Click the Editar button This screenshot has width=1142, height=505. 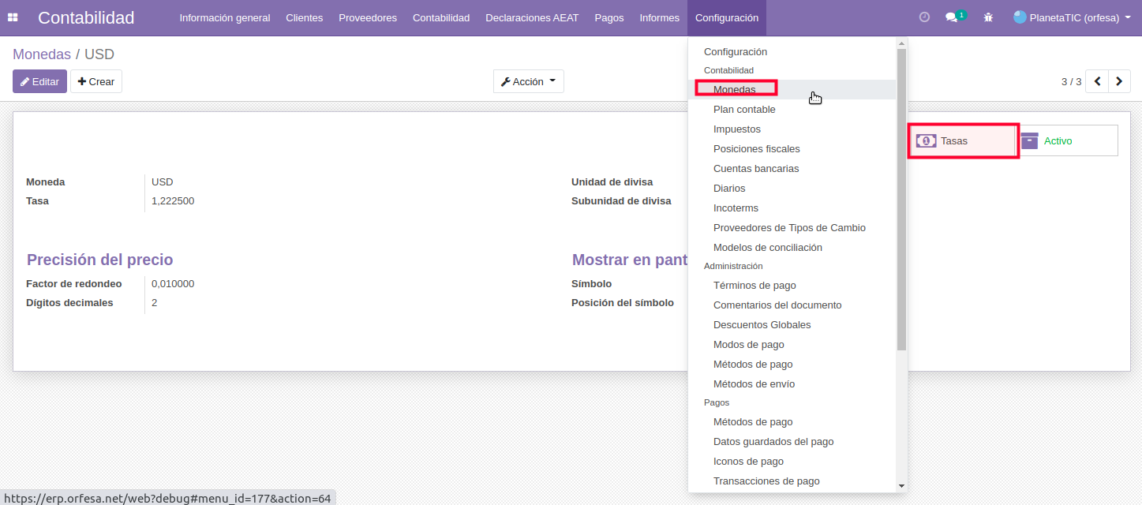pyautogui.click(x=39, y=81)
